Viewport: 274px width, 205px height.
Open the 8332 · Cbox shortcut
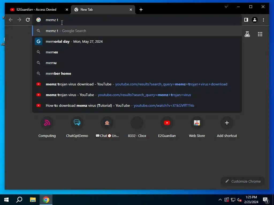point(137,127)
